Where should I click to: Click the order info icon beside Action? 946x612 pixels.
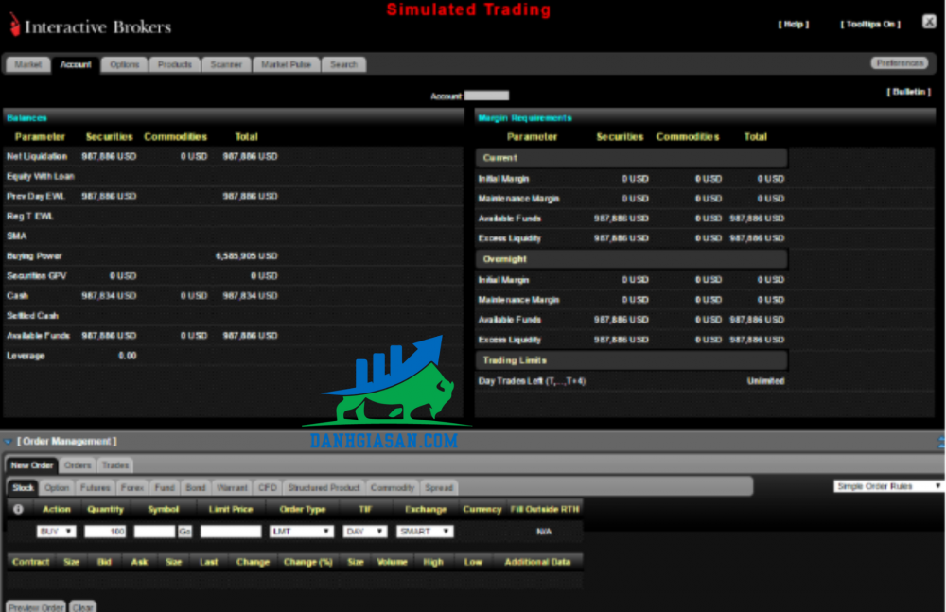(18, 509)
